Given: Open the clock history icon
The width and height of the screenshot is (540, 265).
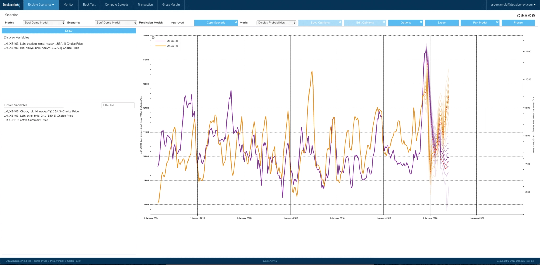Looking at the screenshot, I should pyautogui.click(x=530, y=16).
